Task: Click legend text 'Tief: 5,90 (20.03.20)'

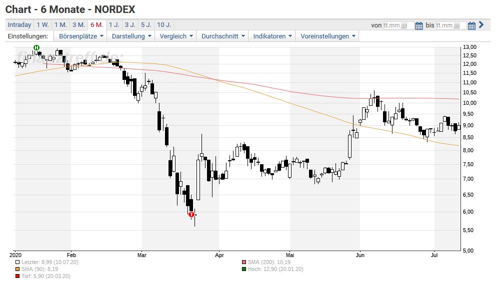Action: 46,276
